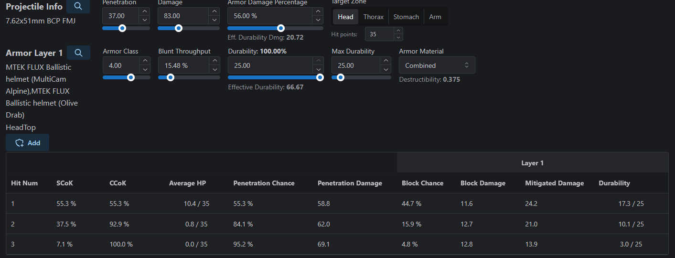Click the Average HP column header
This screenshot has height=258, width=675.
click(187, 183)
